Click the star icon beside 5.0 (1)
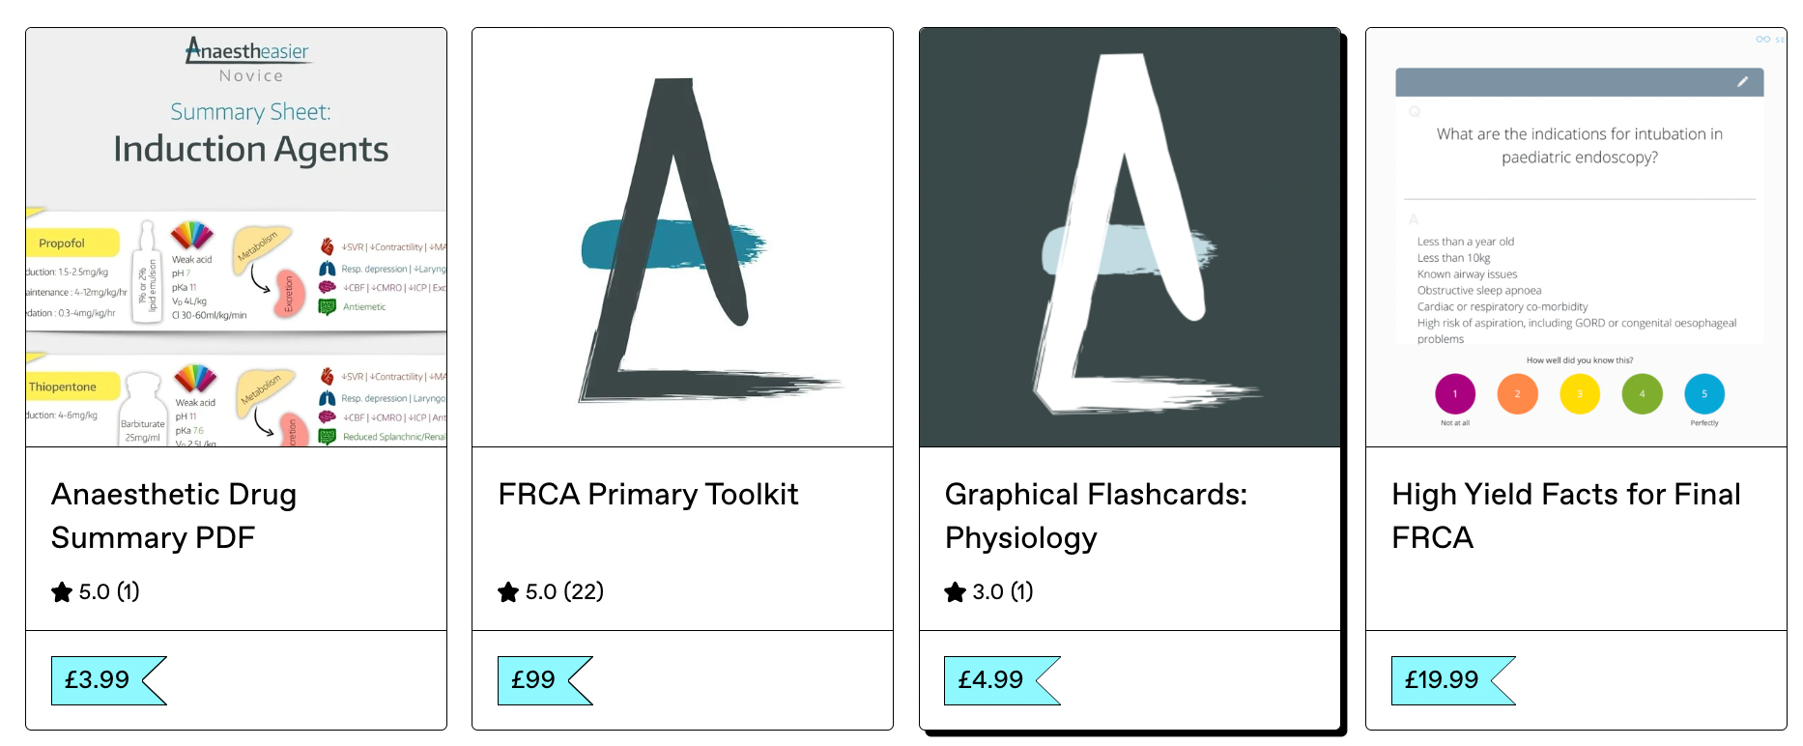Viewport: 1803px width, 746px height. click(x=62, y=591)
